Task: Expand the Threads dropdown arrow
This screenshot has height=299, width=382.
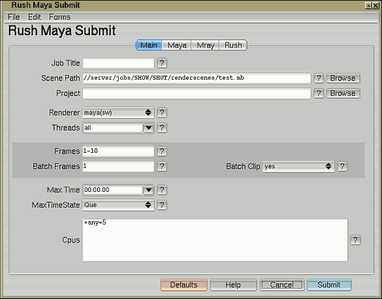Action: point(148,128)
